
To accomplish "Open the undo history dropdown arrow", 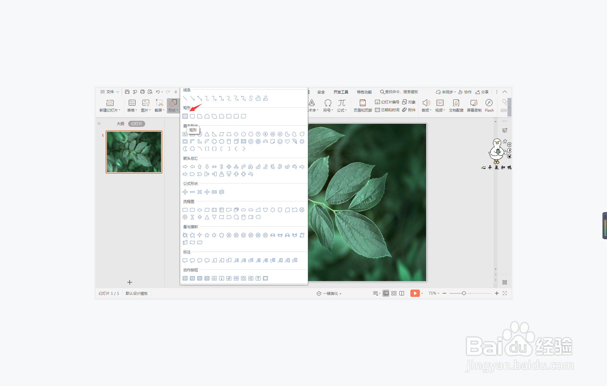I will [x=162, y=92].
